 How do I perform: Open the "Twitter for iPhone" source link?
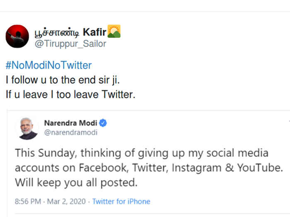click(121, 202)
